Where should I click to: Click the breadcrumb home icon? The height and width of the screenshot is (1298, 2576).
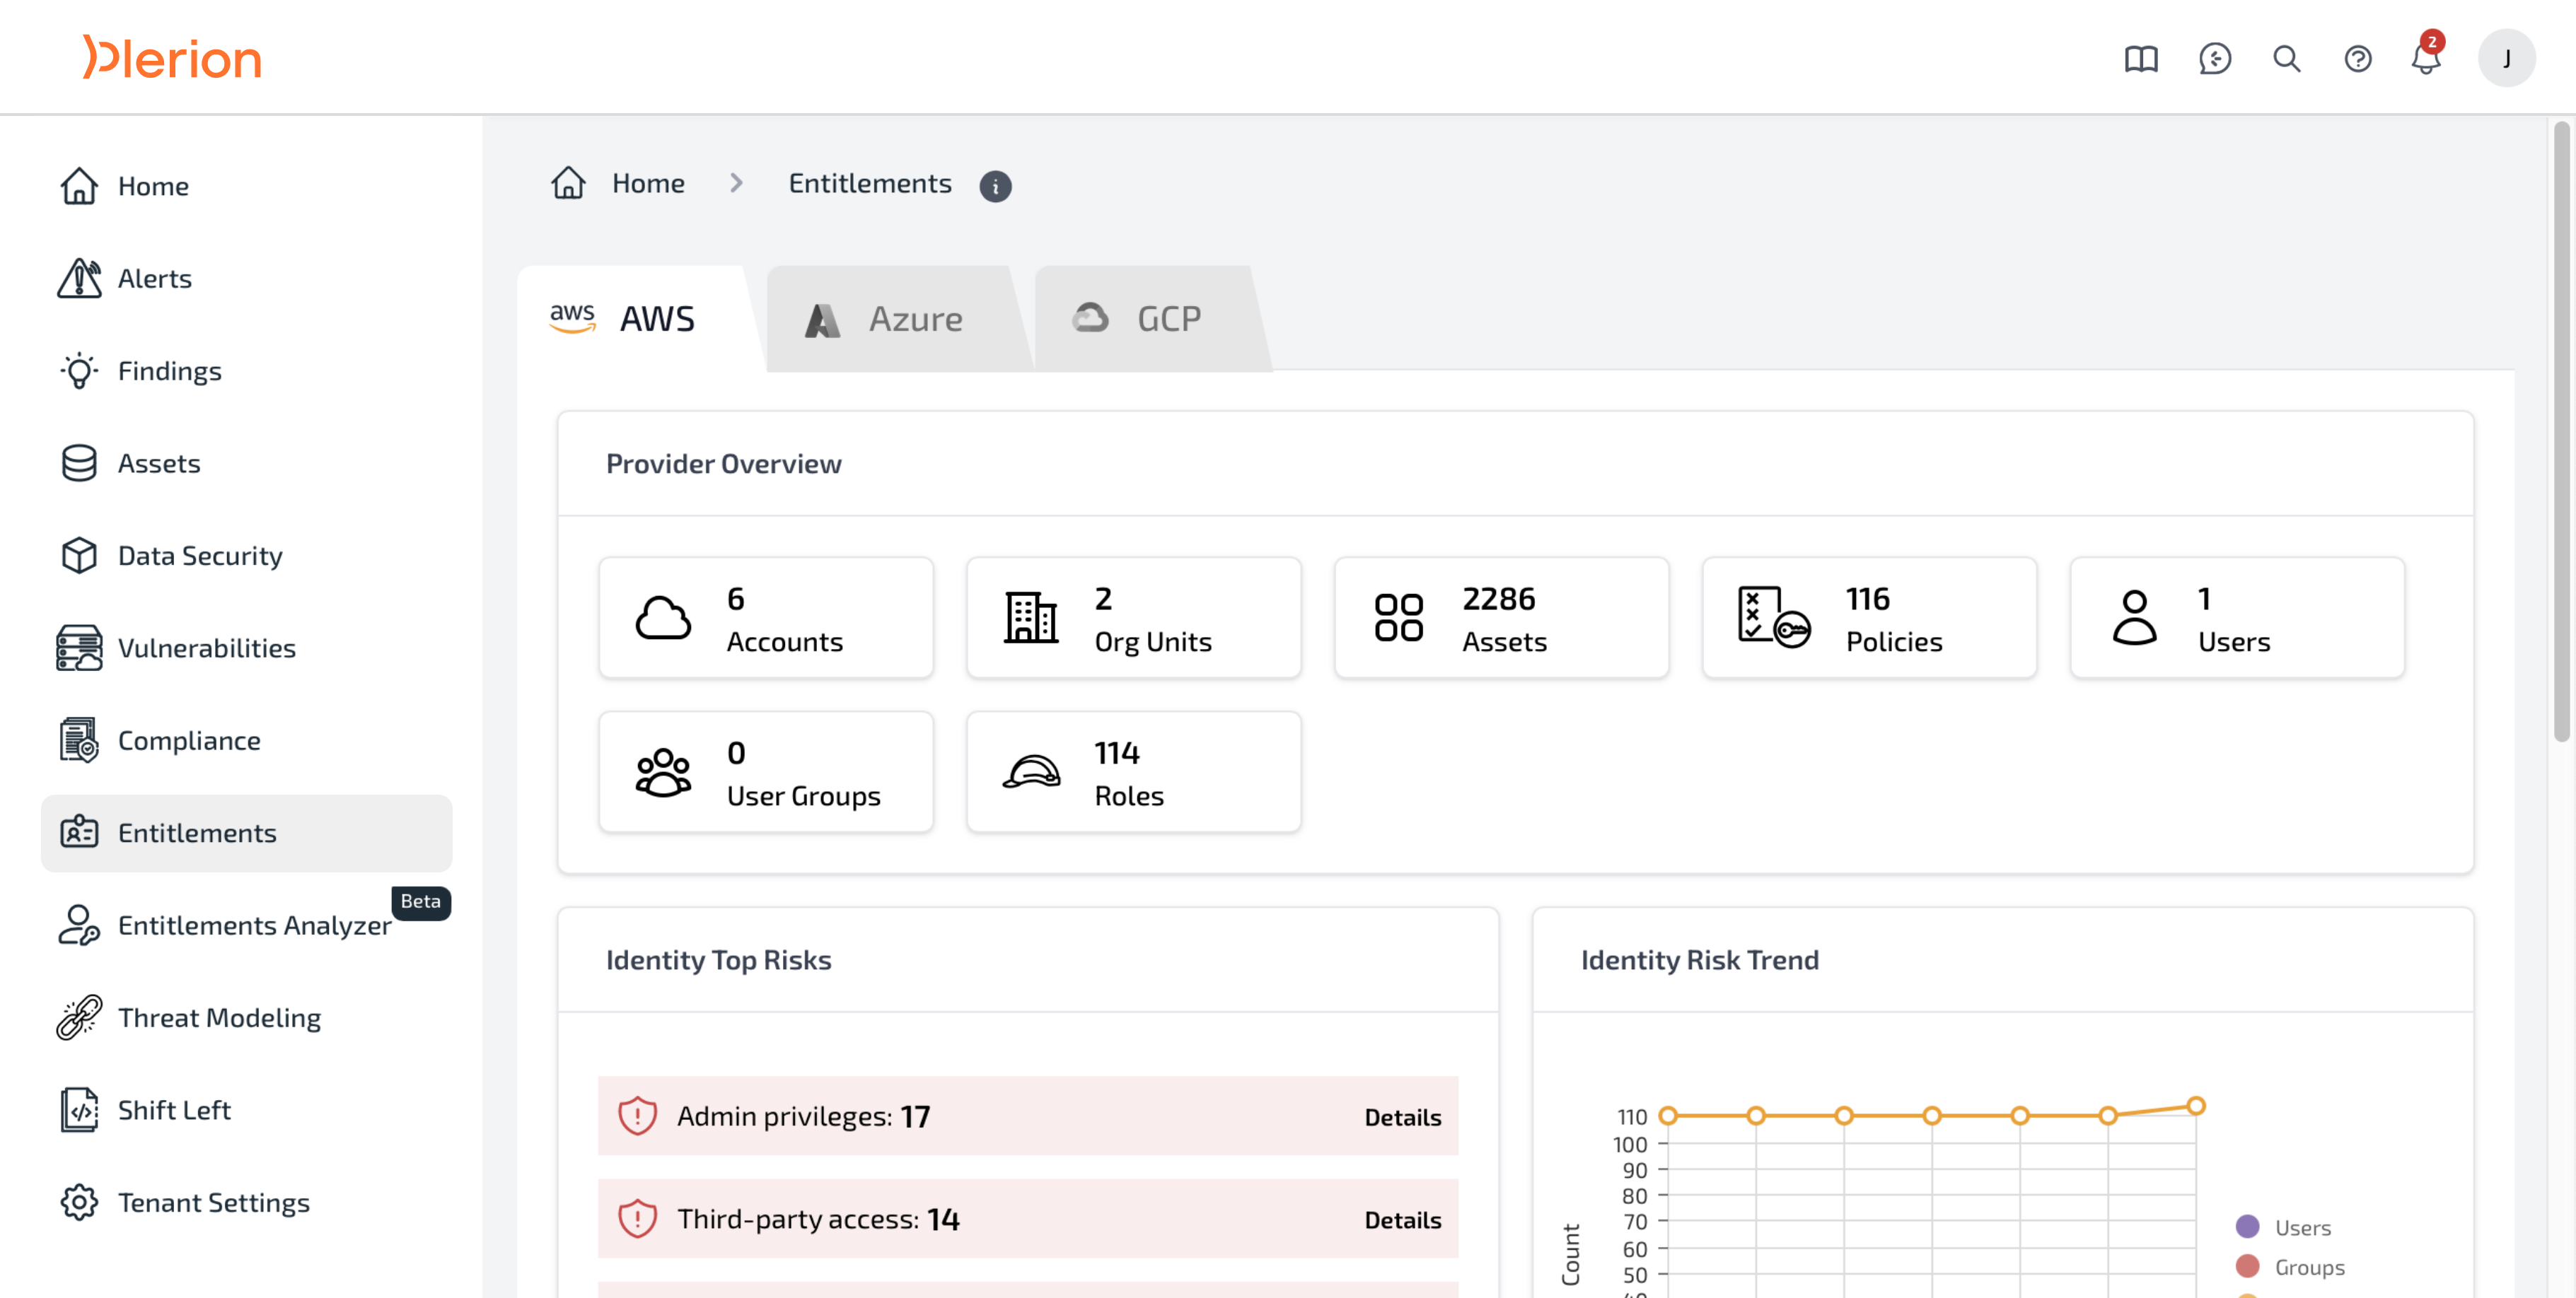(x=568, y=183)
